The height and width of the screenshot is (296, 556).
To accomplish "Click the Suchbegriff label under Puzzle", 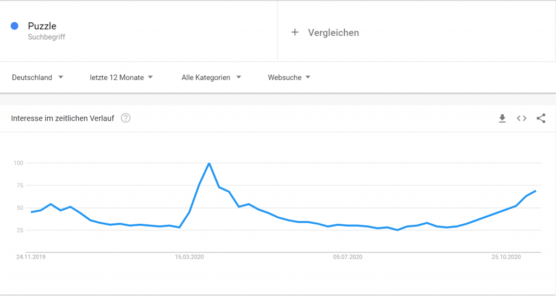I will pyautogui.click(x=47, y=37).
